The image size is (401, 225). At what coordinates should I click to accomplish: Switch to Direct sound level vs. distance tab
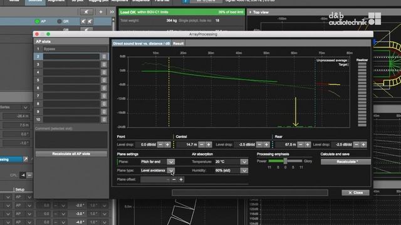pyautogui.click(x=142, y=43)
